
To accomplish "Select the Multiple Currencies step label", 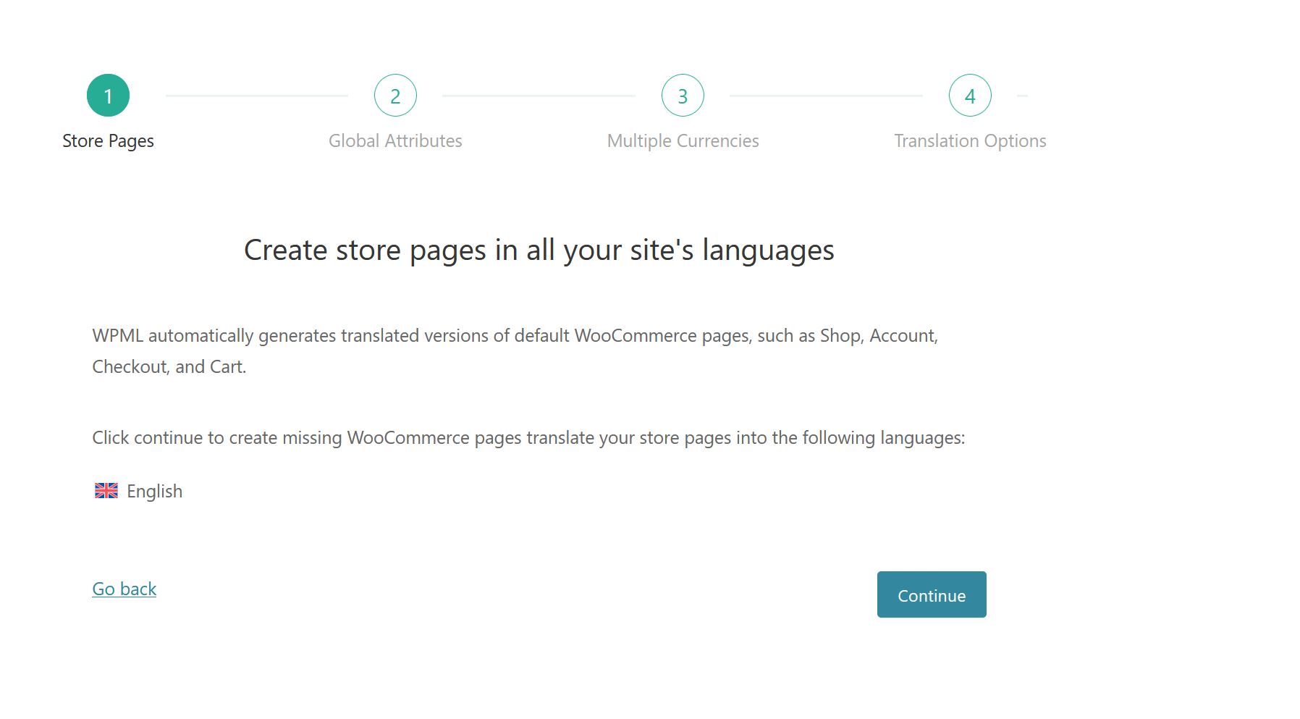I will [683, 141].
